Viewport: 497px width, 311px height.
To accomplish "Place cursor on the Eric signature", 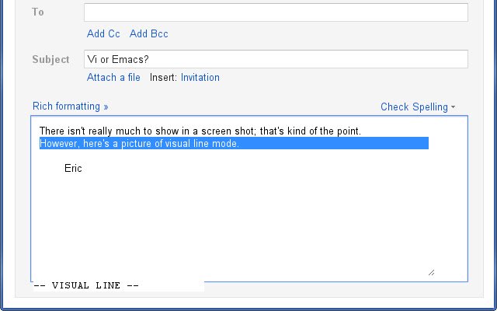I will [x=73, y=168].
